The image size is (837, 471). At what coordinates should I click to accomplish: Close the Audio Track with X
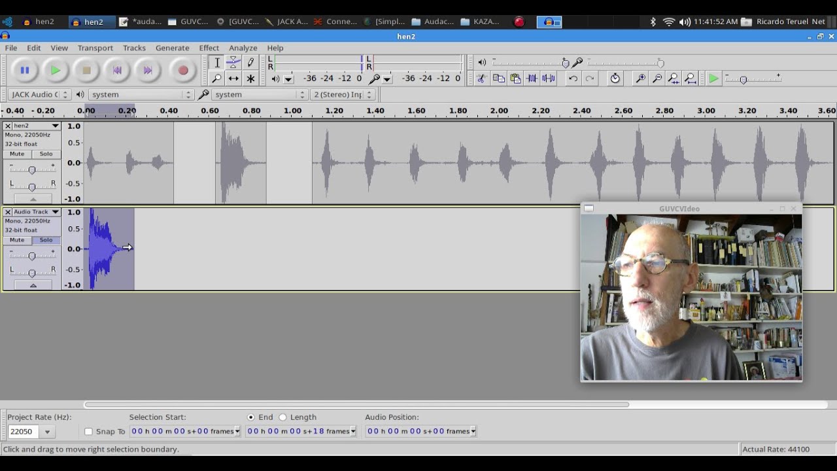(8, 212)
